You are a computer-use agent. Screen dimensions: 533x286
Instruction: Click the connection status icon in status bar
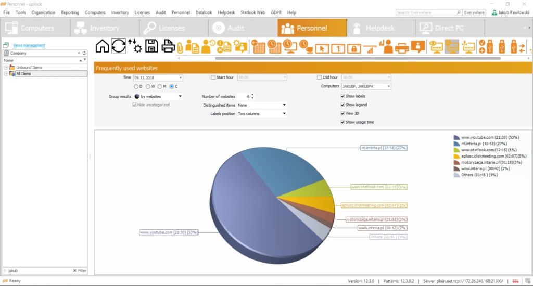(528, 281)
